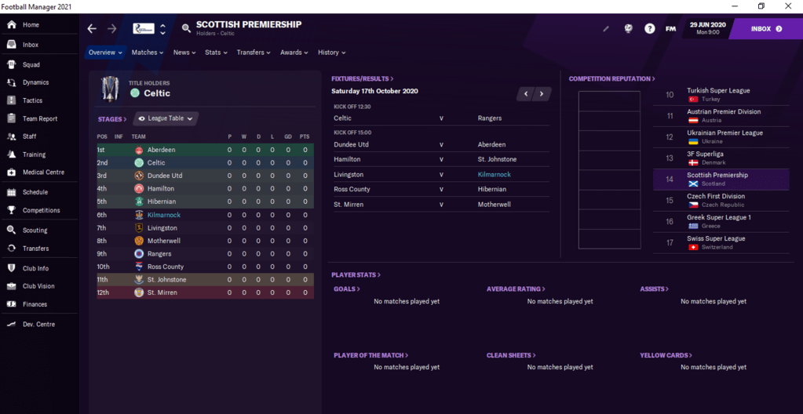Open the Tactics sidebar icon

[x=11, y=100]
